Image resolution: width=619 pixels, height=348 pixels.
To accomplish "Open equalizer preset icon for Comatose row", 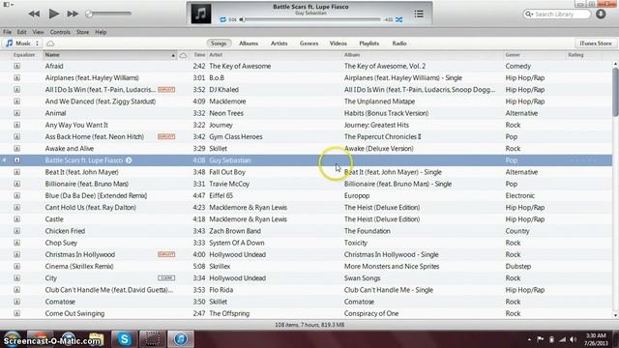I will point(17,302).
